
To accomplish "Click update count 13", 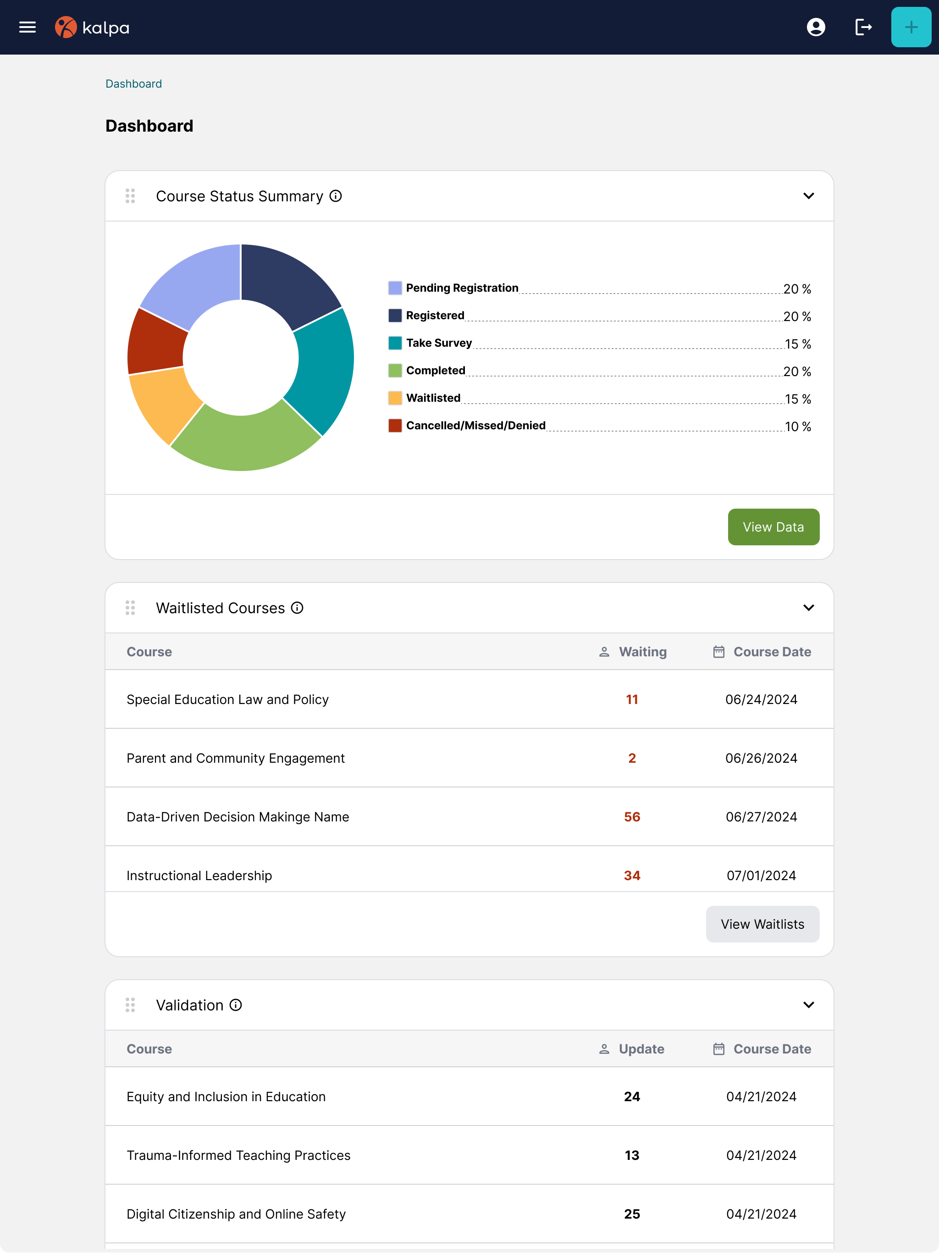I will pos(632,1155).
